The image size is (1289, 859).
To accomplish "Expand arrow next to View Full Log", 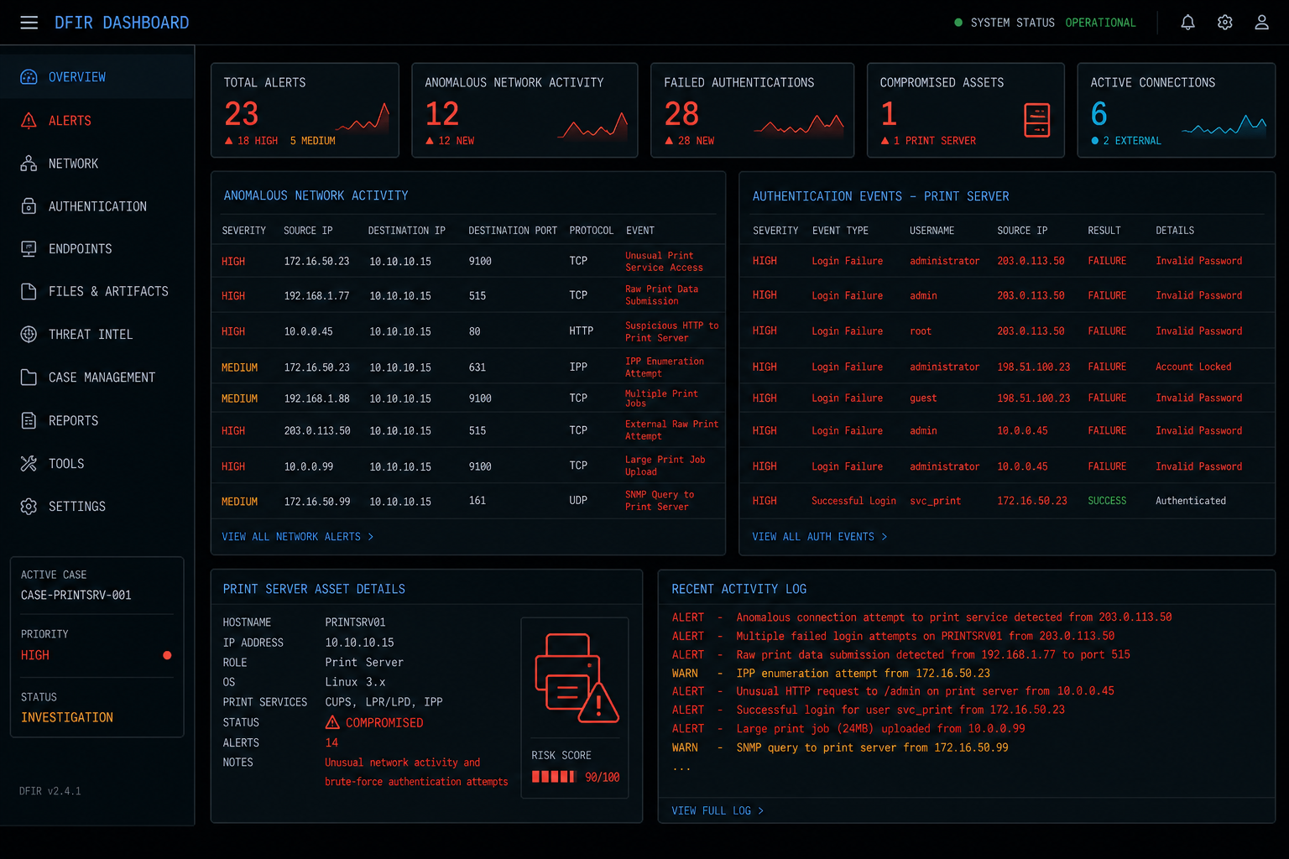I will click(761, 811).
